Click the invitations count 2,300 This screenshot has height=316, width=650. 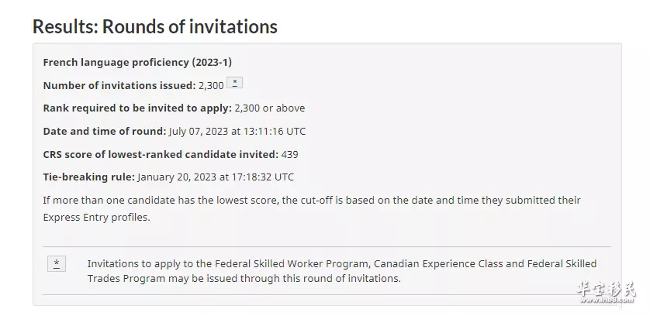pyautogui.click(x=211, y=86)
